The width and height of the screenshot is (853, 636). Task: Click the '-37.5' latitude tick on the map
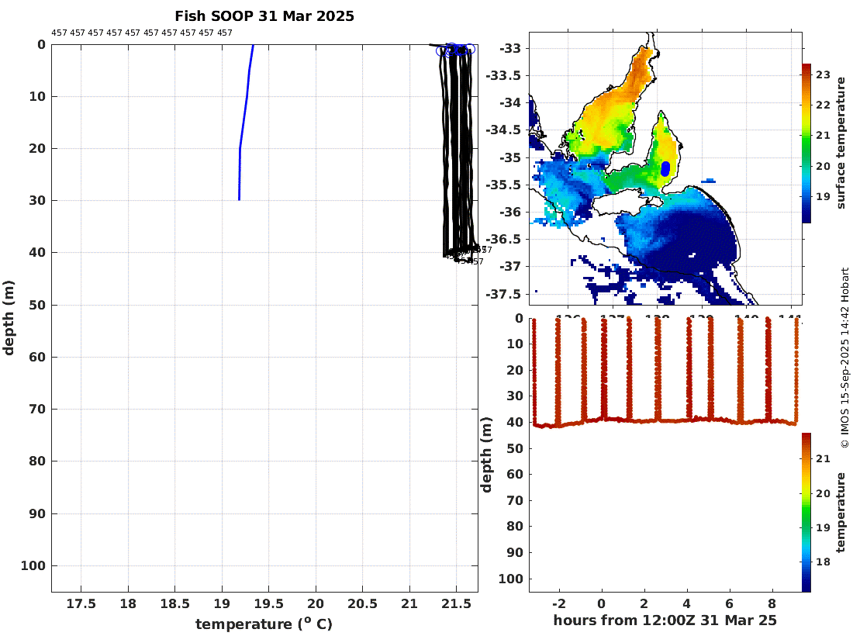coord(503,294)
